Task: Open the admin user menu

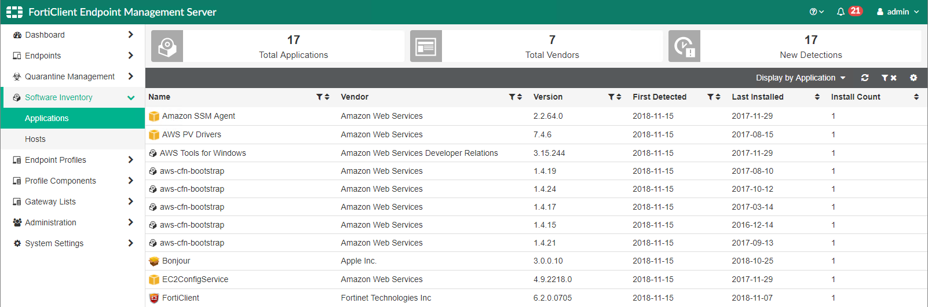Action: (x=898, y=12)
